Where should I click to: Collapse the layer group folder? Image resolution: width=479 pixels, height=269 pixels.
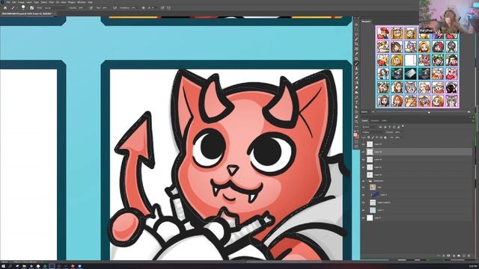(367, 181)
